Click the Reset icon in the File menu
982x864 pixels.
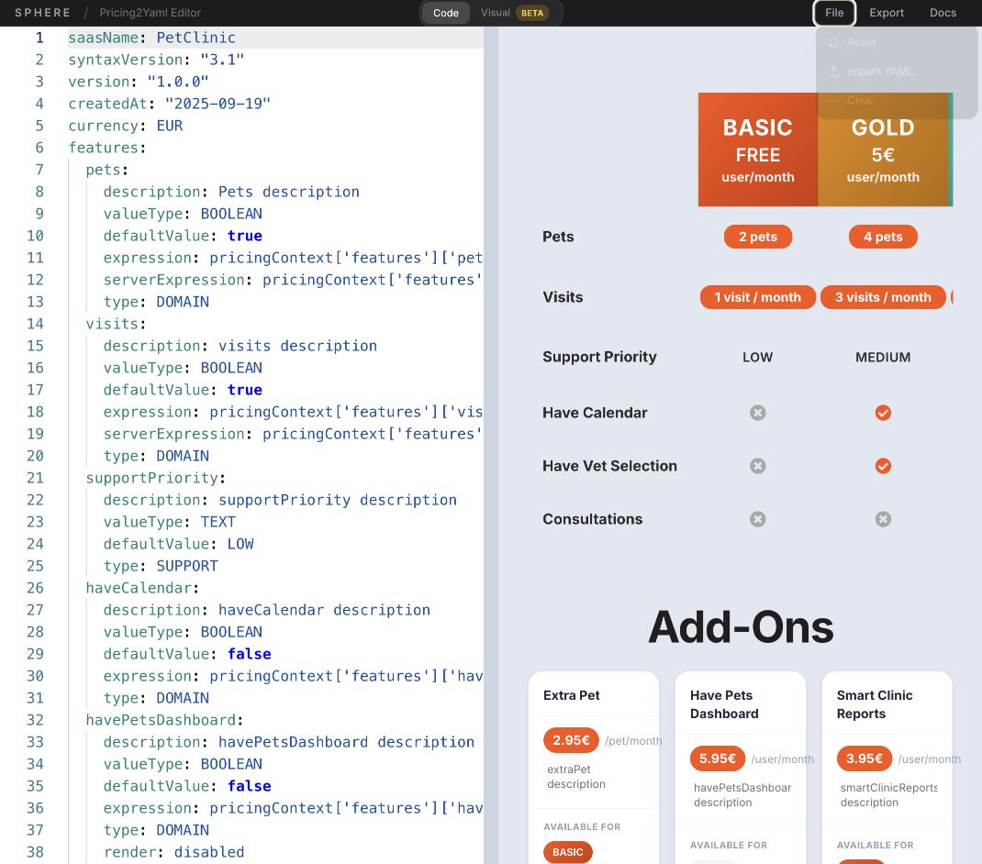coord(833,42)
